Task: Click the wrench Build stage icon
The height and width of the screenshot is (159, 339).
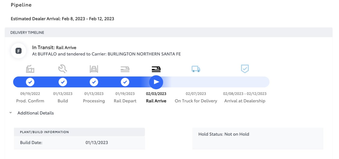Action: coord(63,69)
